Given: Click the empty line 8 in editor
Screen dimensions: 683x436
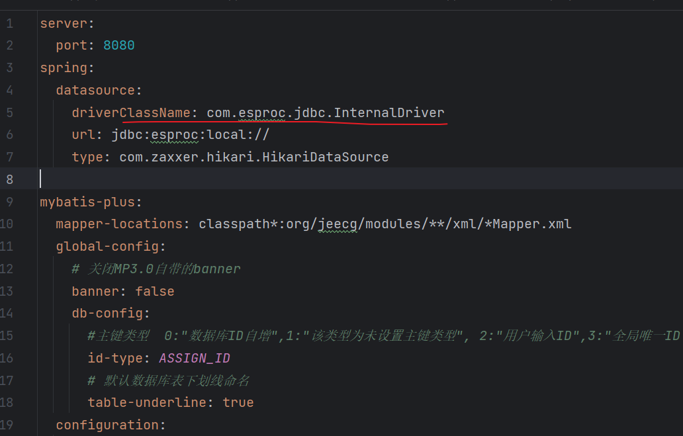Looking at the screenshot, I should pos(265,179).
